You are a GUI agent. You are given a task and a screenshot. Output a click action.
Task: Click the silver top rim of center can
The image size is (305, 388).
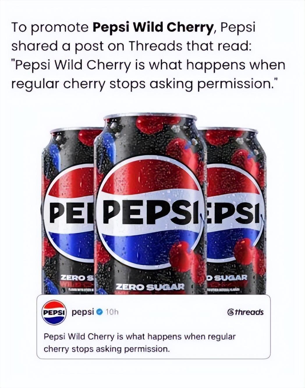click(x=150, y=116)
